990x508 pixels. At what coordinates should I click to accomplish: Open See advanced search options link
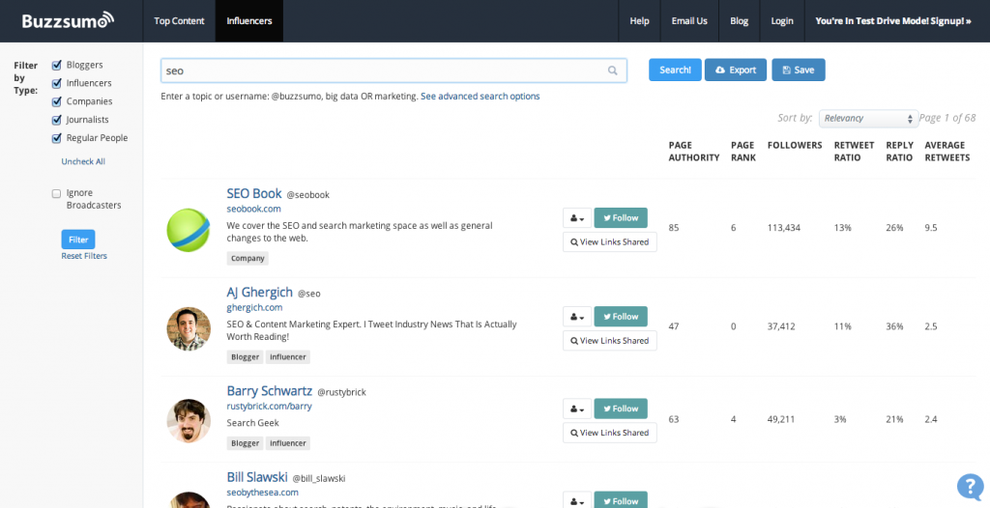[480, 97]
